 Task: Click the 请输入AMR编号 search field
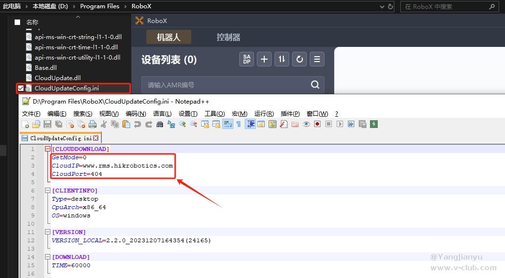[232, 85]
